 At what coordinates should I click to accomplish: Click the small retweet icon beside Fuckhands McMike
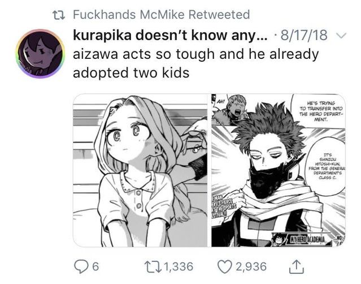[x=59, y=15]
